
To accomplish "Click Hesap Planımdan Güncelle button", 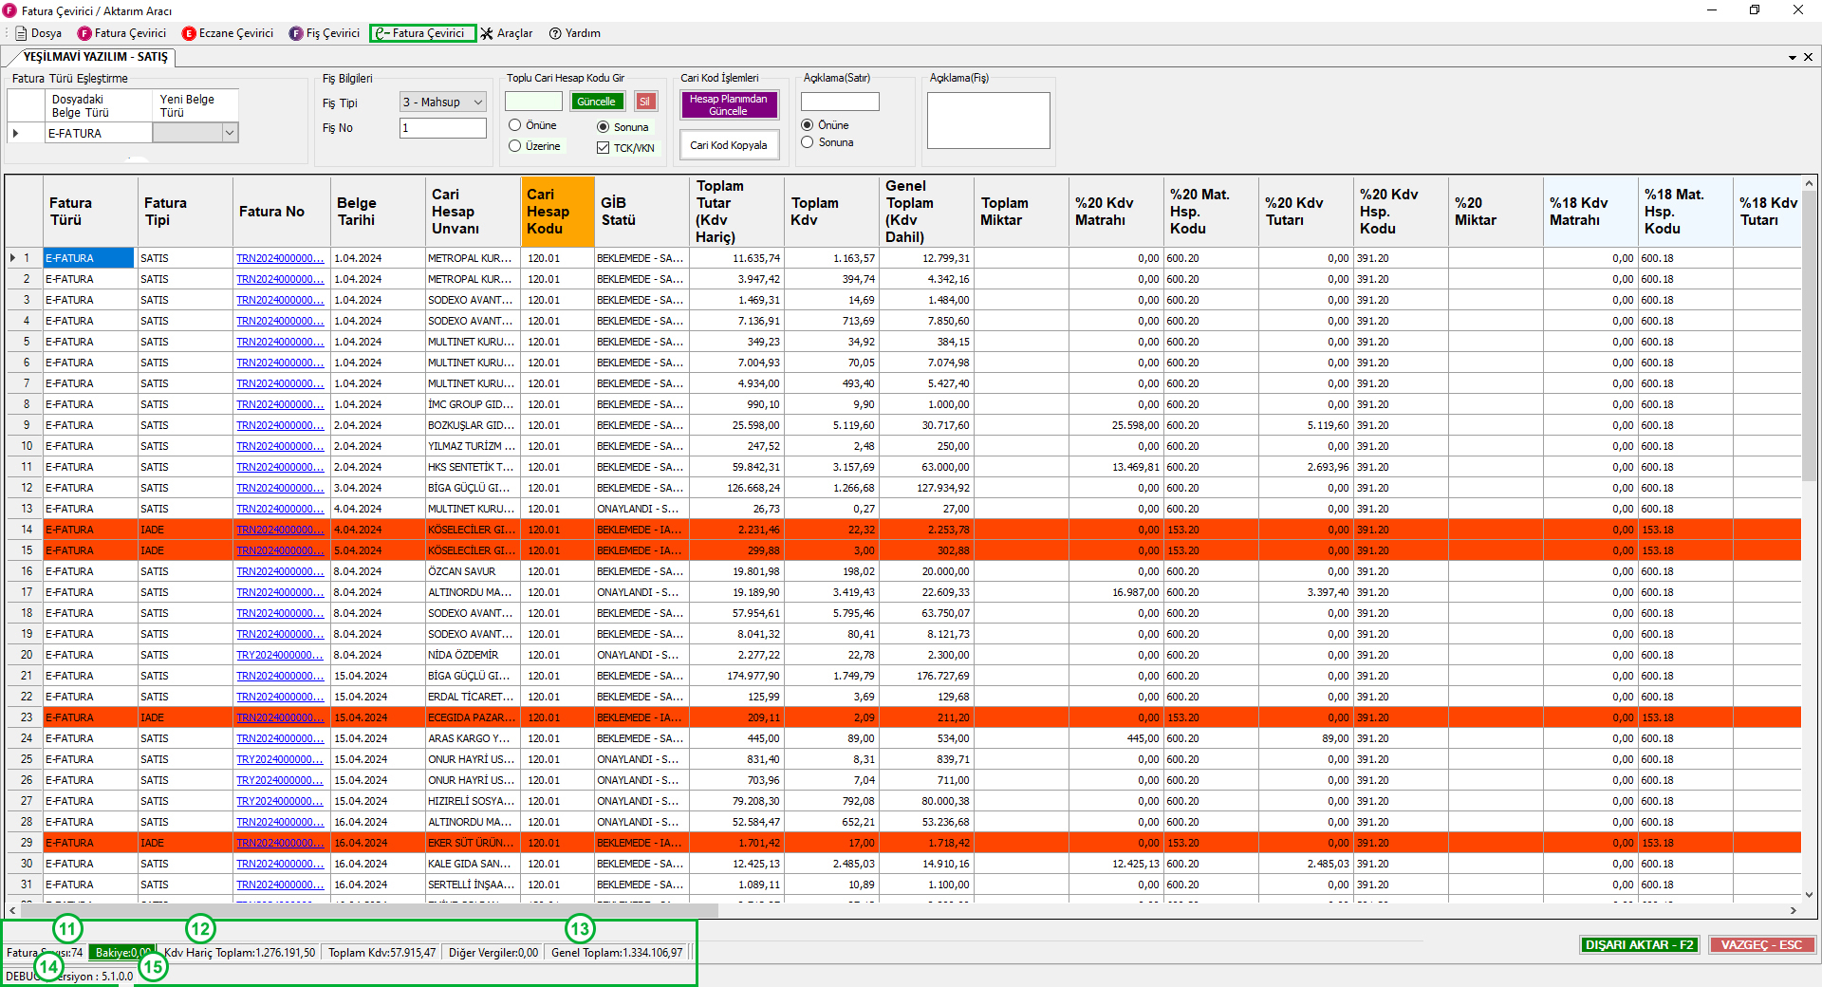I will pos(729,104).
